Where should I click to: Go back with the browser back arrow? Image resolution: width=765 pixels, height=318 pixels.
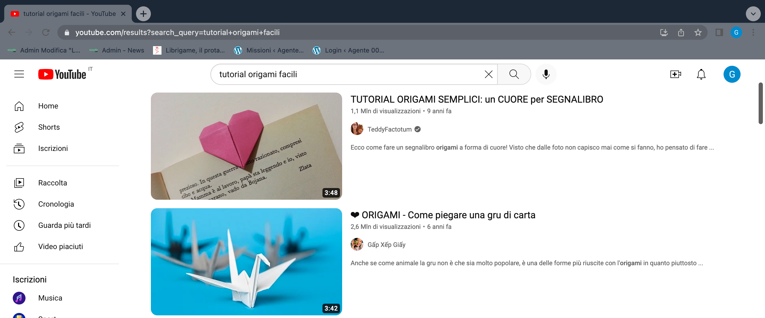[x=12, y=32]
